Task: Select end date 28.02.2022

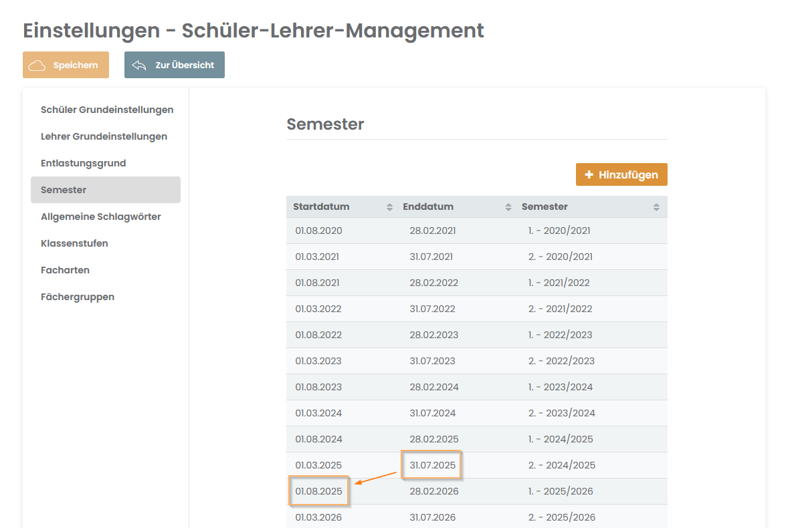Action: pos(433,283)
